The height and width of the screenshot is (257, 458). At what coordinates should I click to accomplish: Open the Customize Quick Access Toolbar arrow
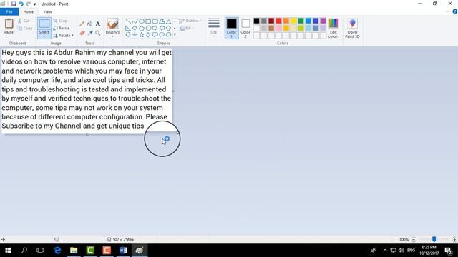coord(35,4)
